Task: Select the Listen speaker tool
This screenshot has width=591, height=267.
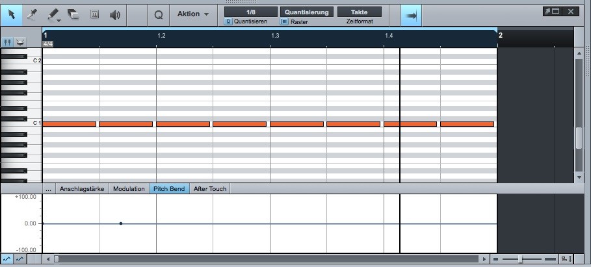Action: pyautogui.click(x=114, y=15)
